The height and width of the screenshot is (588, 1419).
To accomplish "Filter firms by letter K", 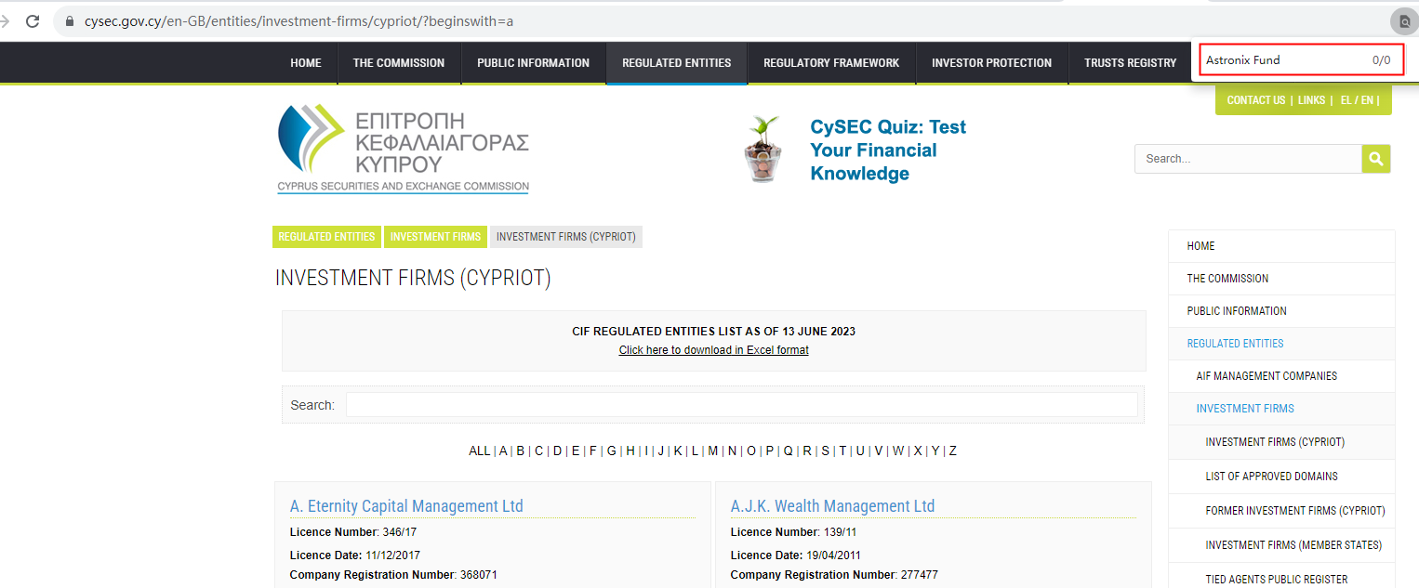I will (678, 451).
